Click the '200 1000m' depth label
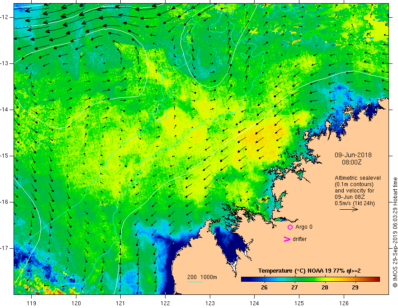Viewport: 398px width, 308px height. (x=202, y=277)
